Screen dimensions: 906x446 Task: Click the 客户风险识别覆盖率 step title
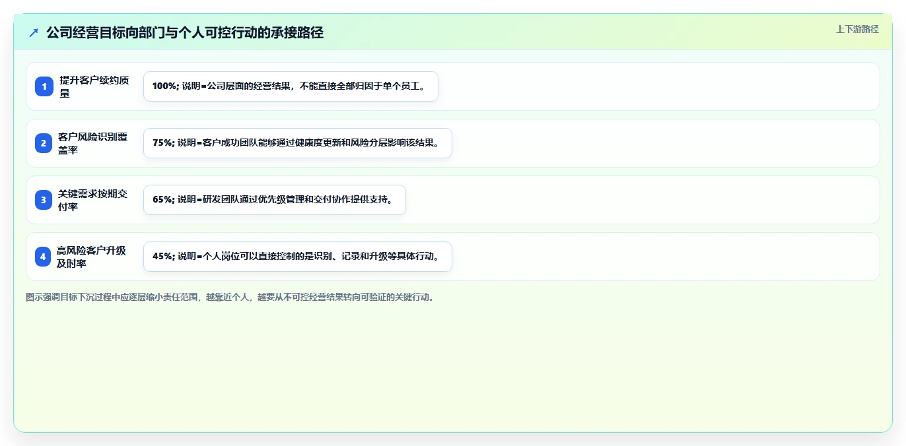tap(93, 143)
